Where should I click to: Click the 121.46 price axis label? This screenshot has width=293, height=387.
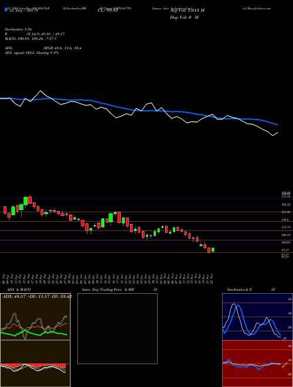[285, 212]
